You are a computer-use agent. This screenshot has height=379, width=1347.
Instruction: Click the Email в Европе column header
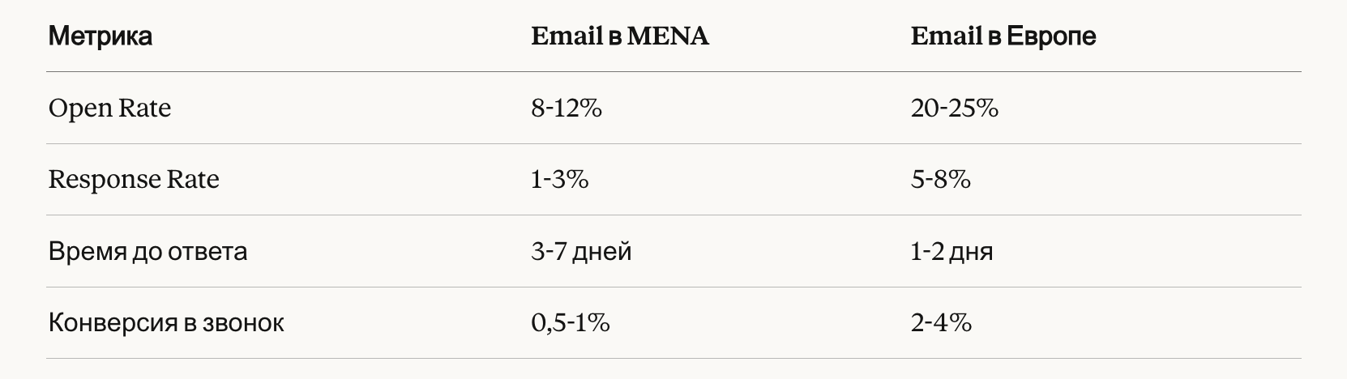pos(1003,36)
